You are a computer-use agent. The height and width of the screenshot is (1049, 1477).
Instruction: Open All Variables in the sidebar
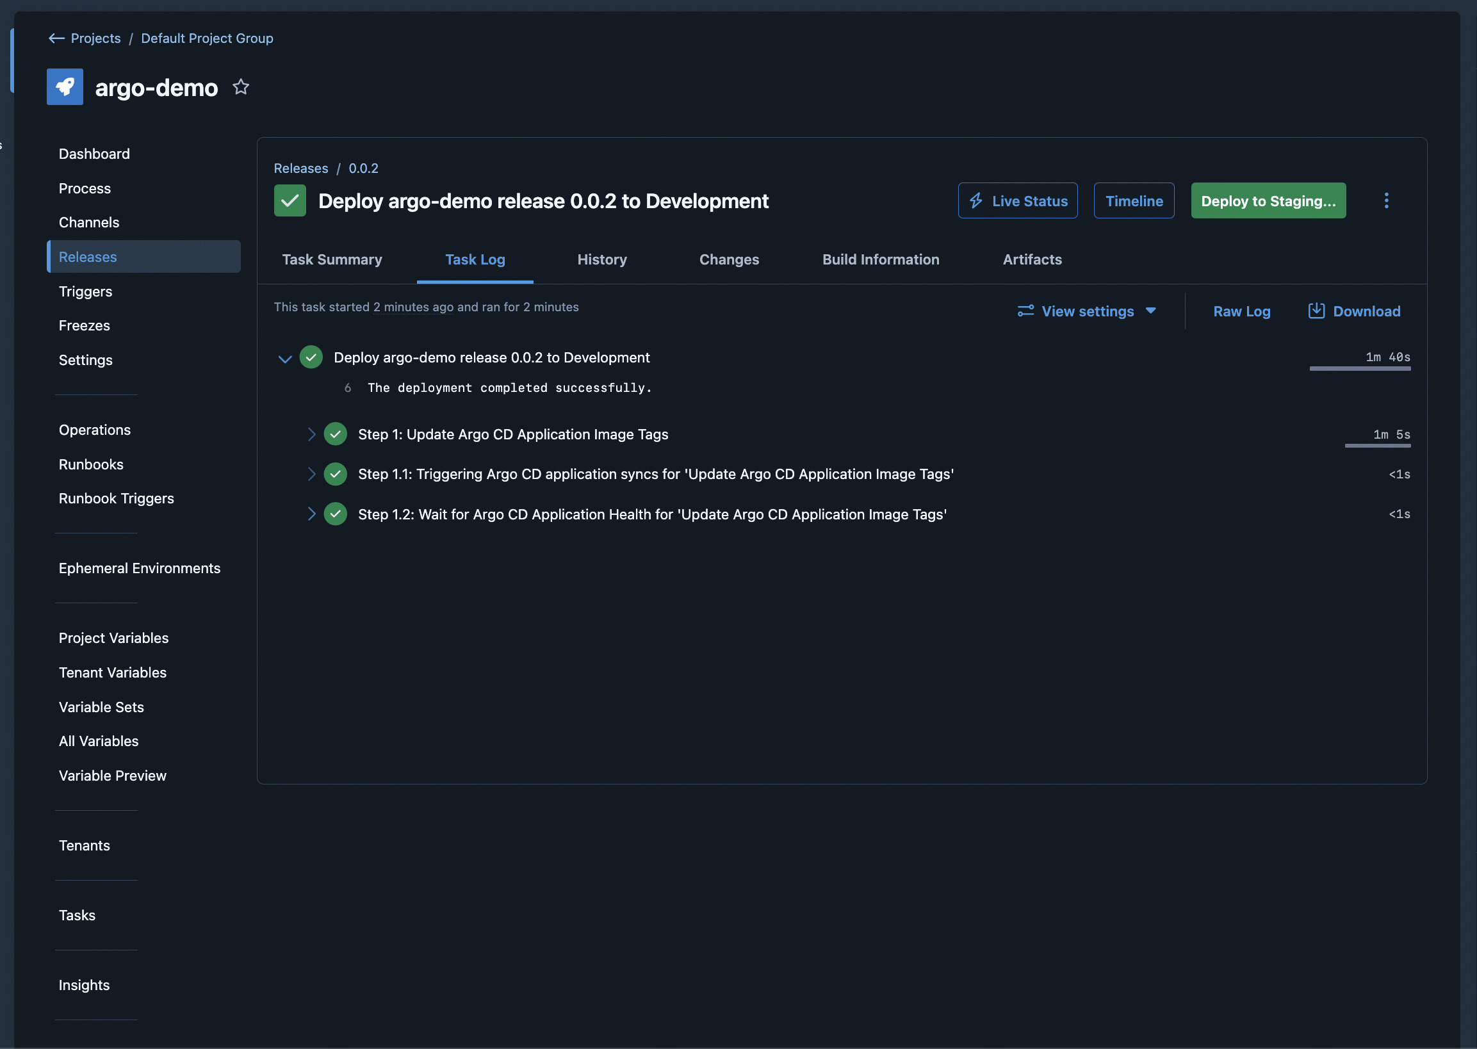coord(98,741)
